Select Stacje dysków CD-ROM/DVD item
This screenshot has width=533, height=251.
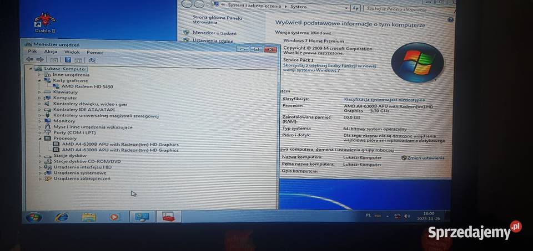(x=87, y=161)
